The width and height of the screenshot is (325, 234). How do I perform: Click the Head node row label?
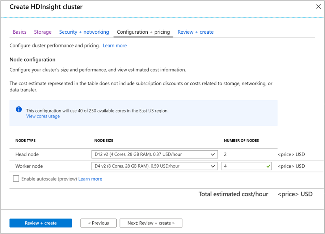pyautogui.click(x=27, y=154)
